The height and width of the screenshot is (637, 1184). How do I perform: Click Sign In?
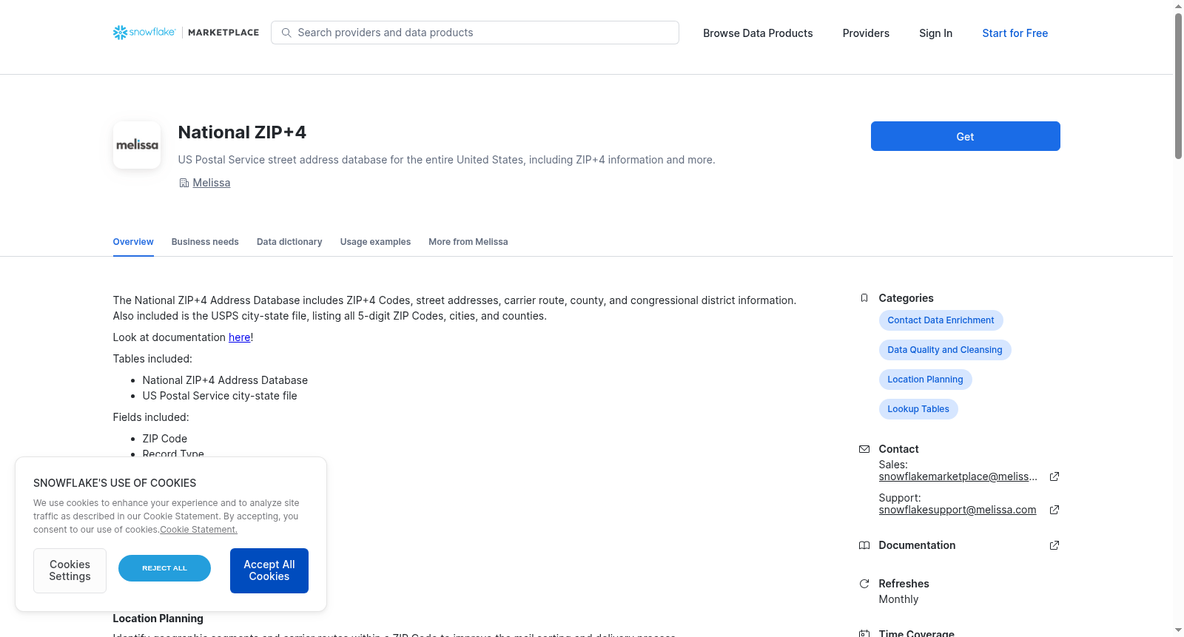(936, 33)
